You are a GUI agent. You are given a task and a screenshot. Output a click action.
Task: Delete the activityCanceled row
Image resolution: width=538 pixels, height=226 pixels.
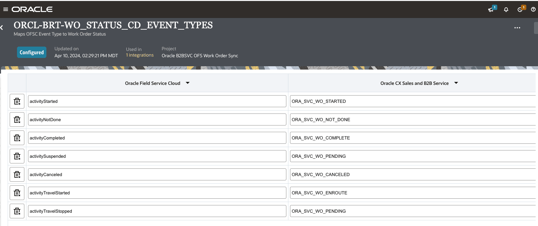pyautogui.click(x=17, y=174)
